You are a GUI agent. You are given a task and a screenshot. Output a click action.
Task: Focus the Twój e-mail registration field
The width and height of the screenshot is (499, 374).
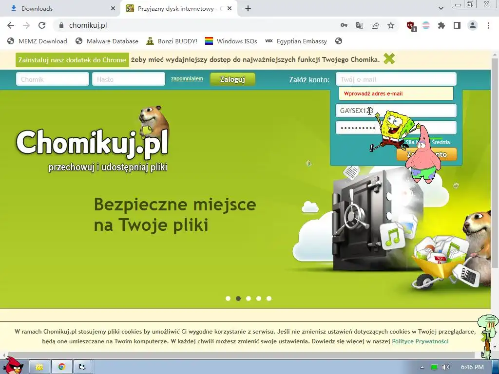[396, 79]
